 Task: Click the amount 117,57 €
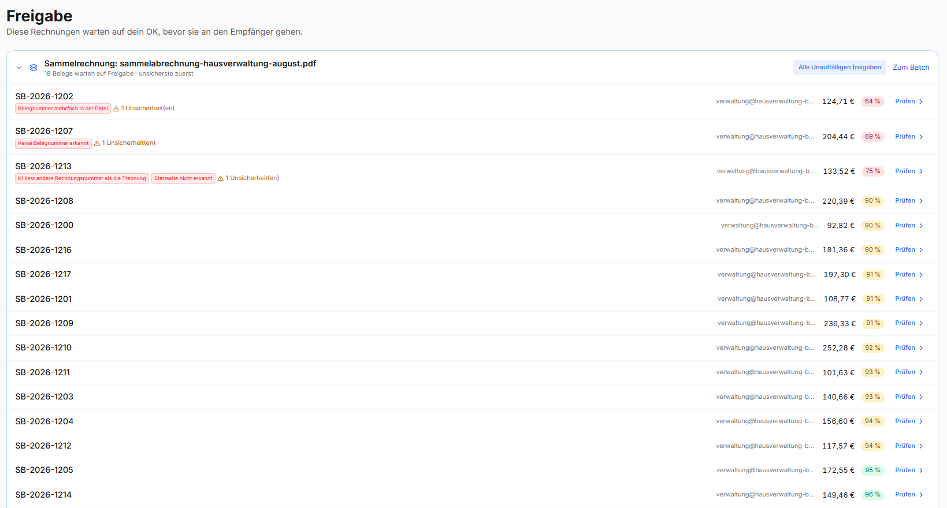click(x=838, y=446)
